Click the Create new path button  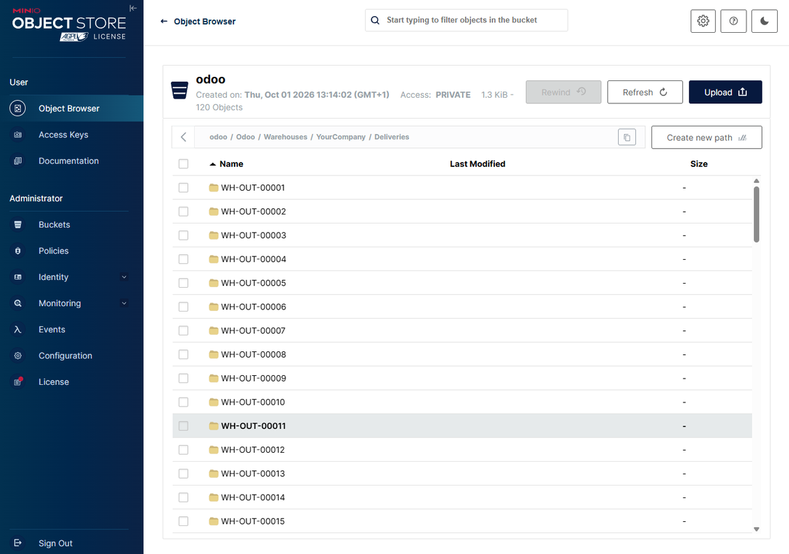coord(707,138)
